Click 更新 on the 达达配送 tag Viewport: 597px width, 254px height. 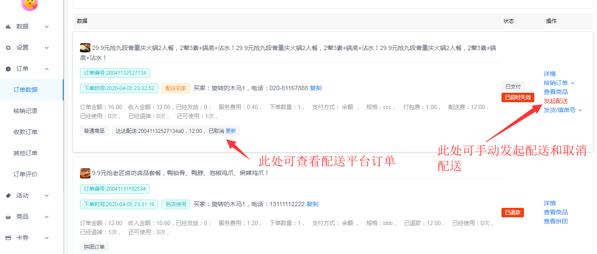click(x=231, y=131)
